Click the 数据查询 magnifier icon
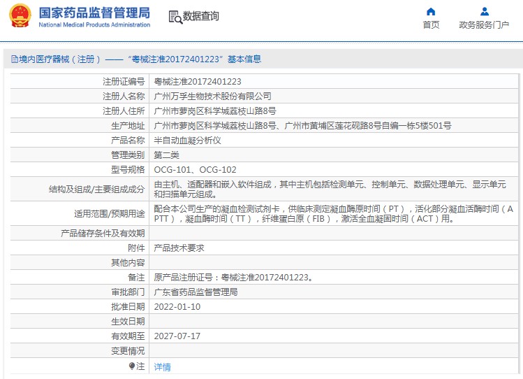The height and width of the screenshot is (379, 523). point(175,16)
